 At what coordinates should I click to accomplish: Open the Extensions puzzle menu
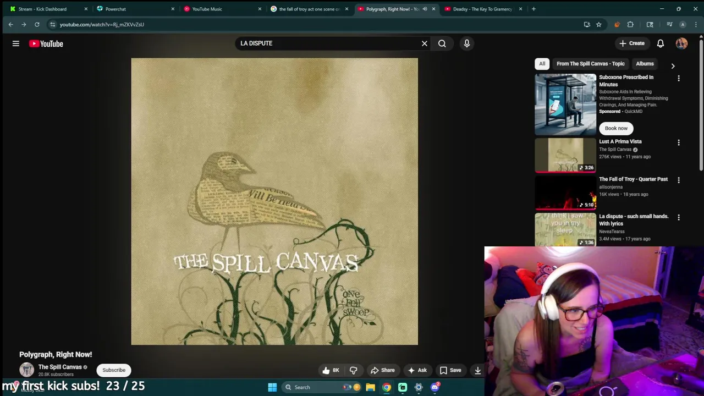630,24
